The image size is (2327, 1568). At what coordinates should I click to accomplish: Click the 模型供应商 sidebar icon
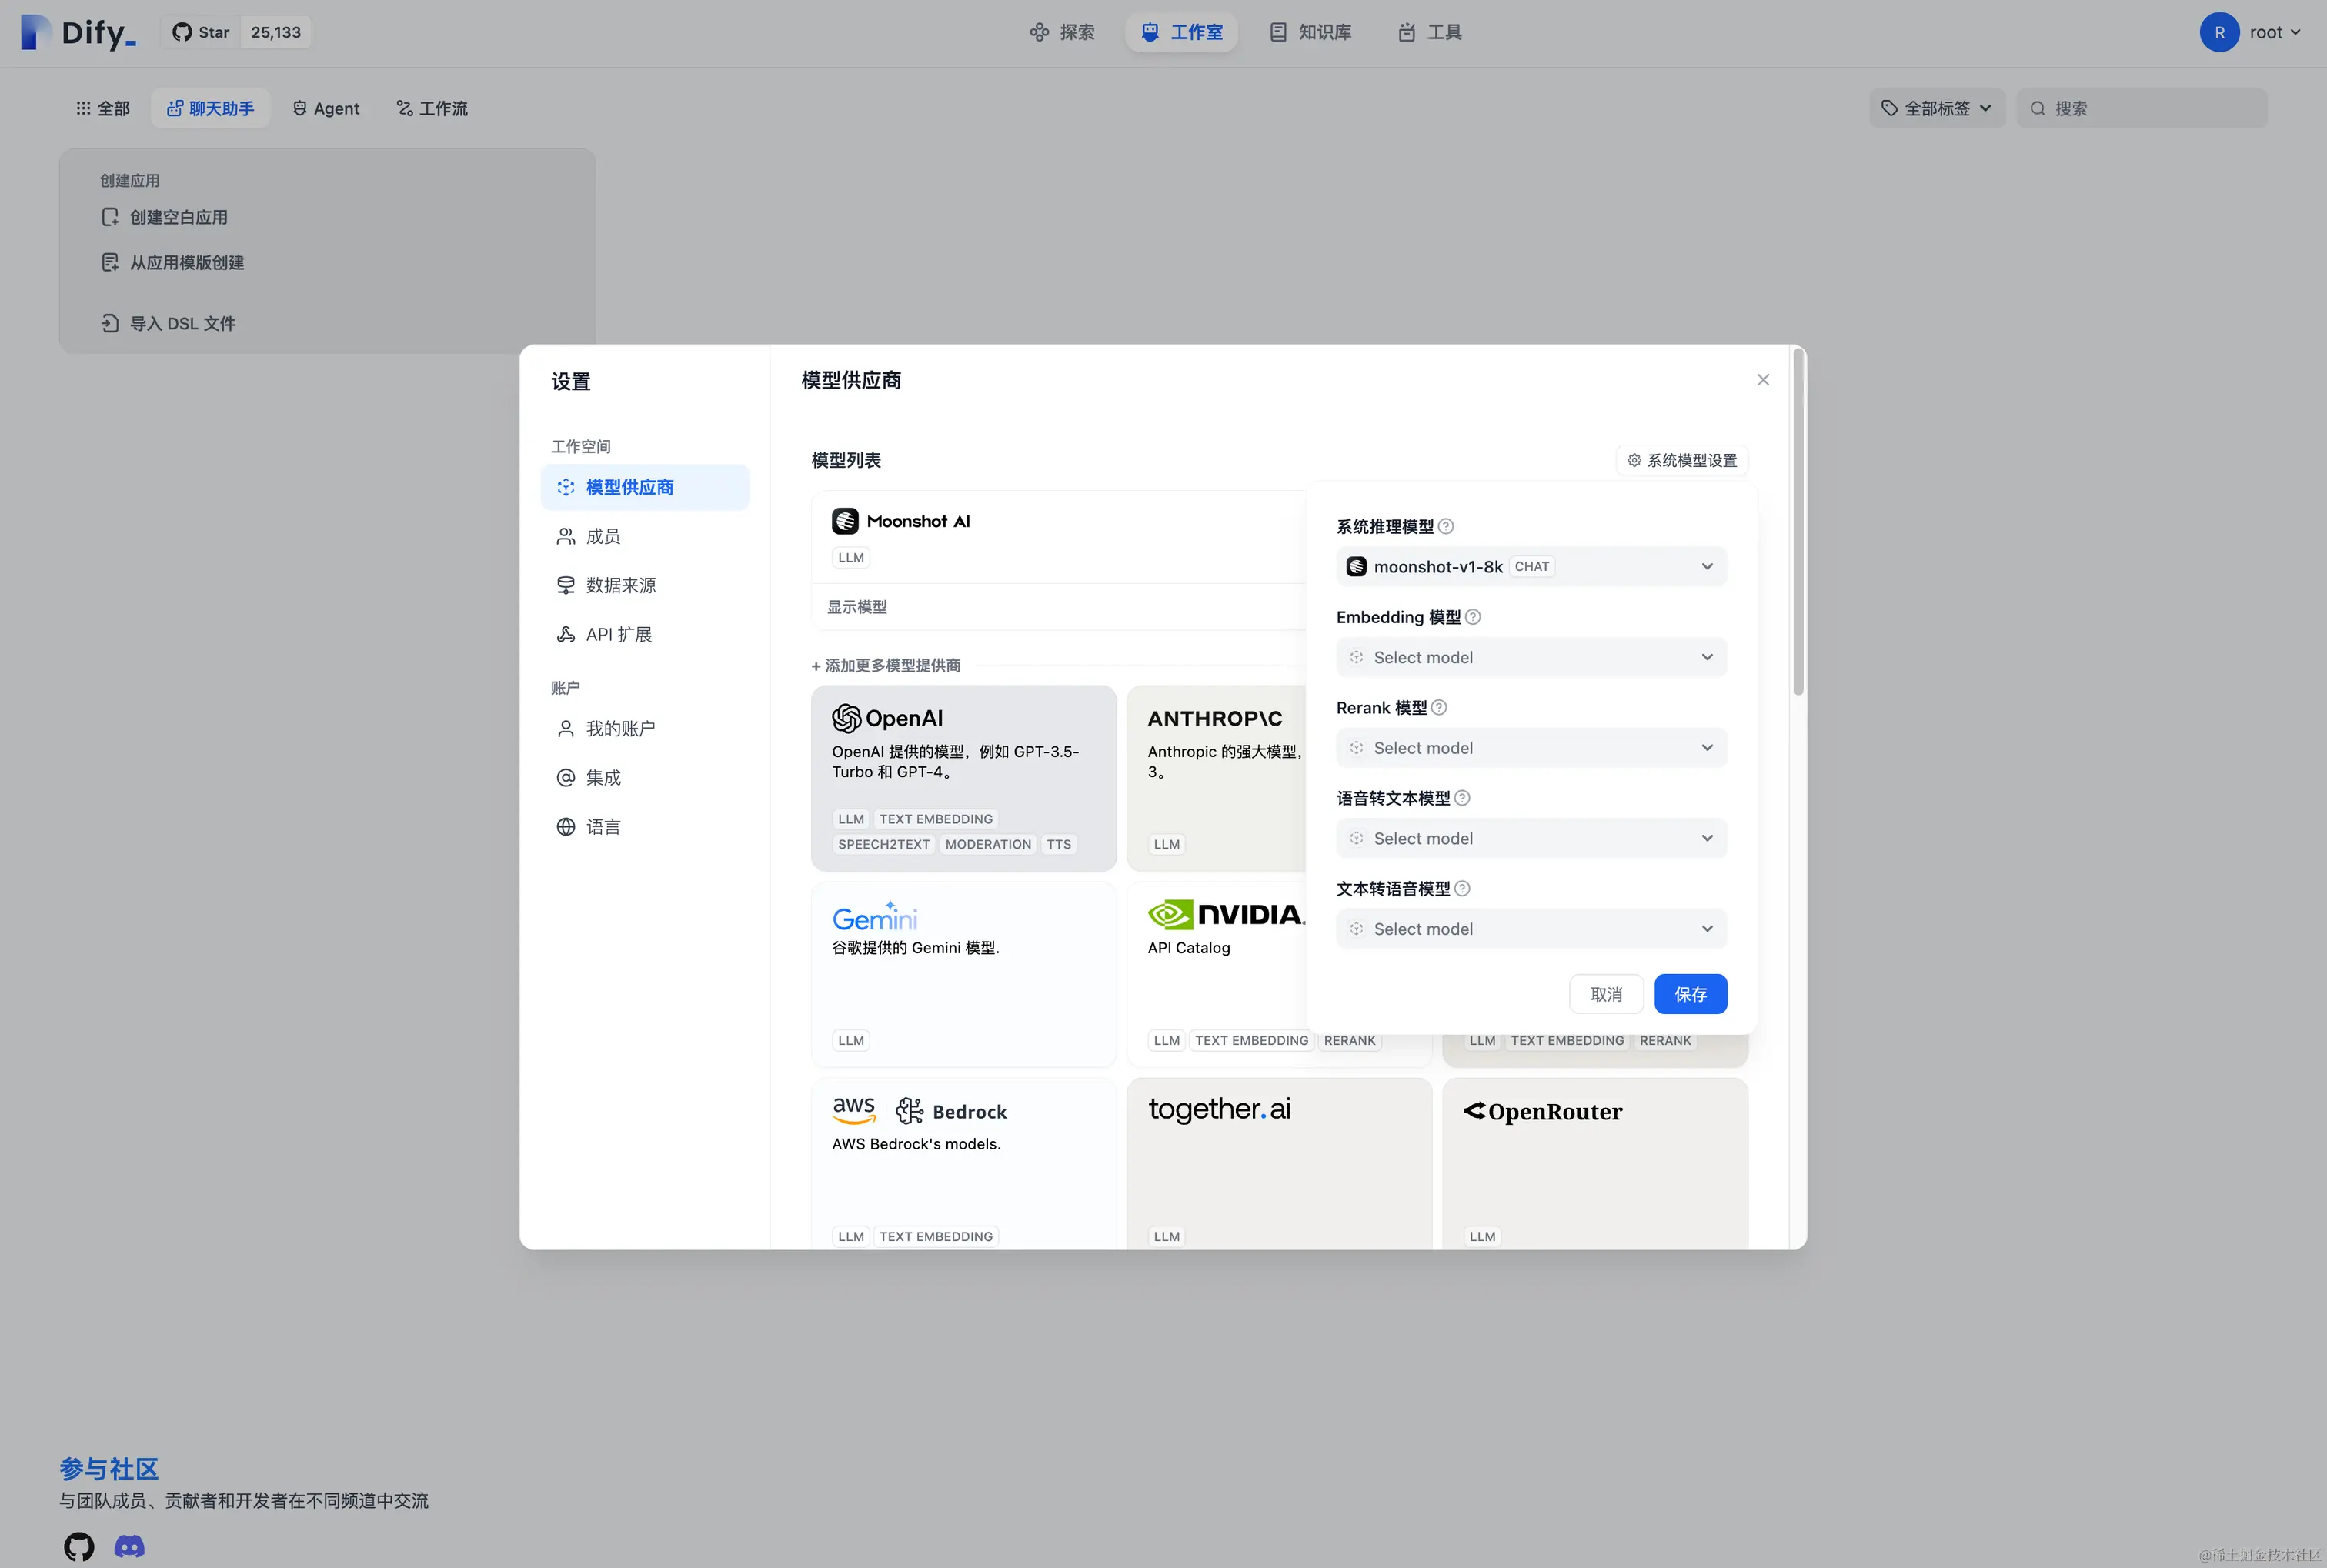tap(566, 487)
